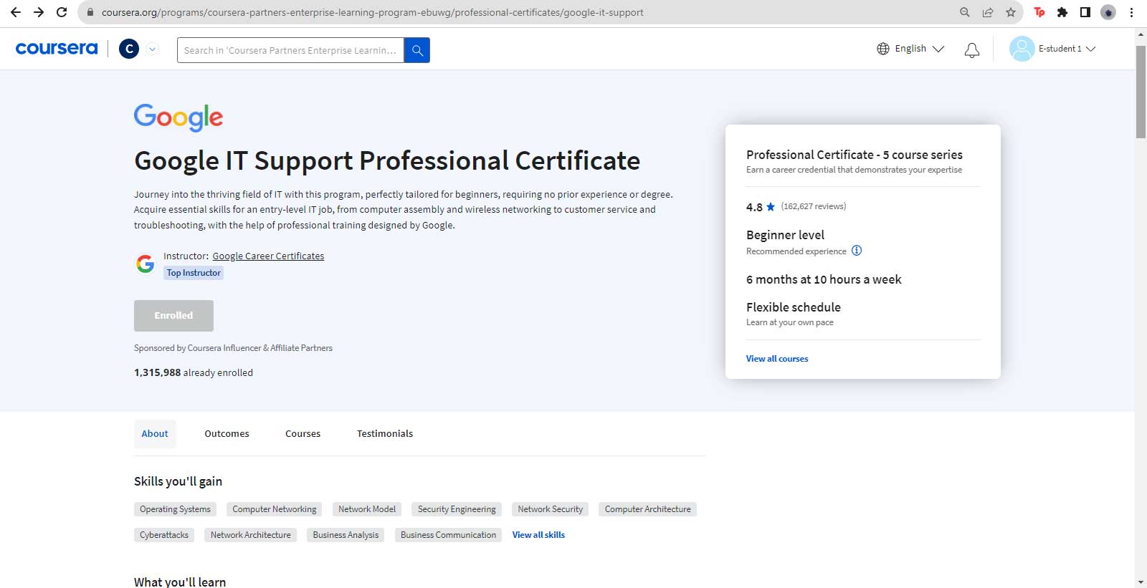
Task: Go forward in browser history
Action: (39, 12)
